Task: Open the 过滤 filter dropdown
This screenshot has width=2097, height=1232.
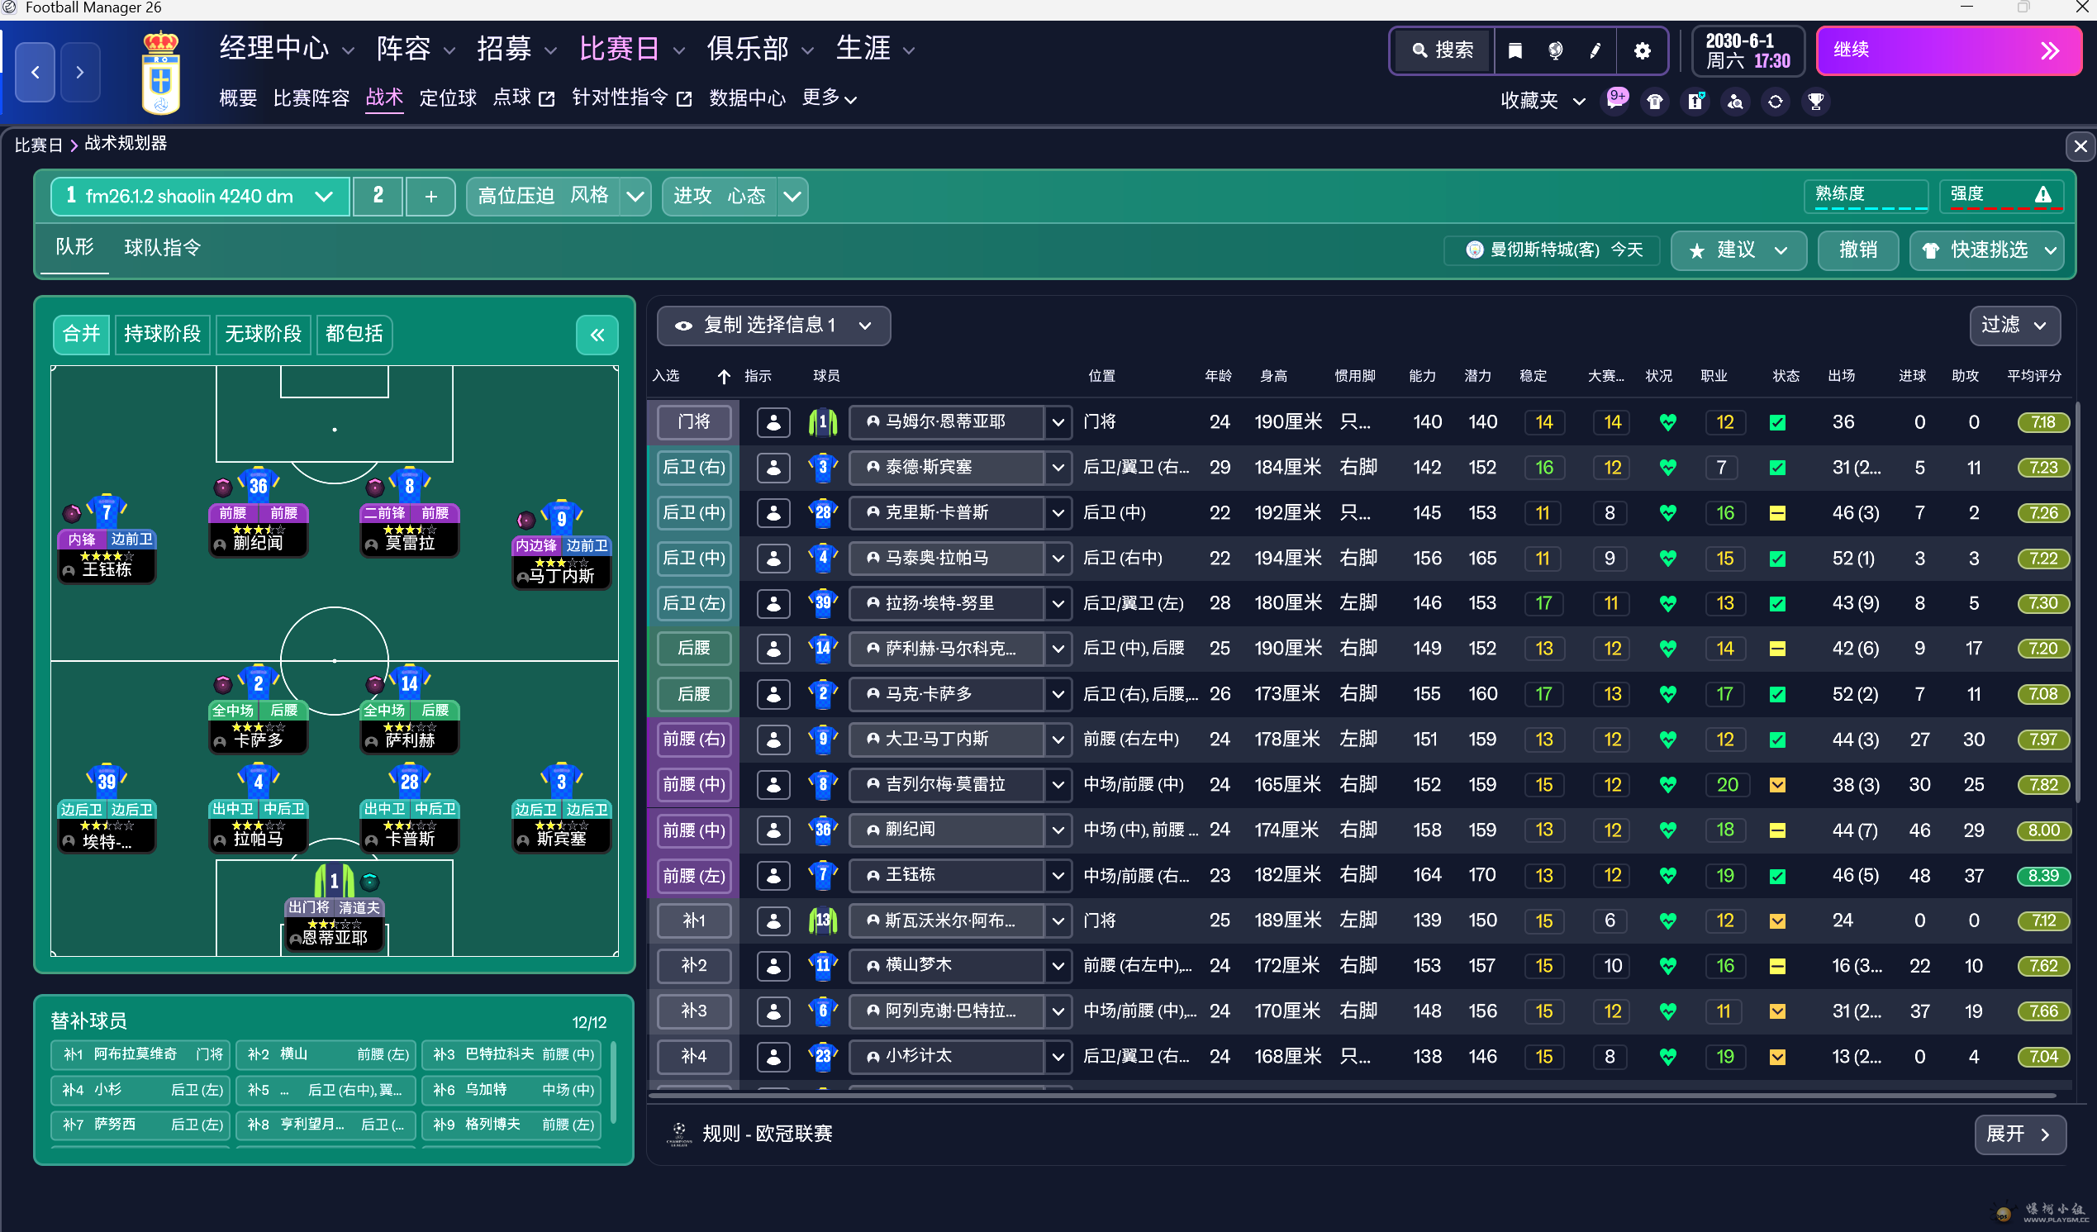Action: [2014, 325]
